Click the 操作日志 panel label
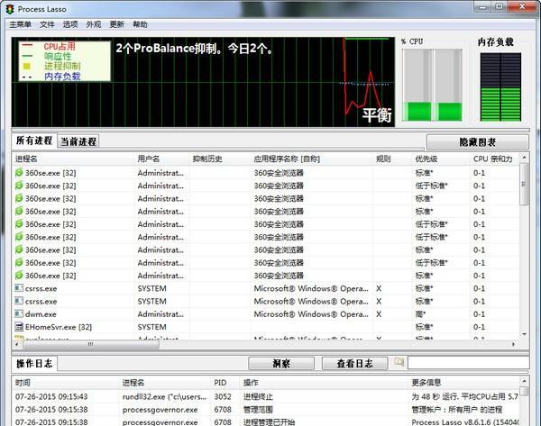 pyautogui.click(x=34, y=363)
